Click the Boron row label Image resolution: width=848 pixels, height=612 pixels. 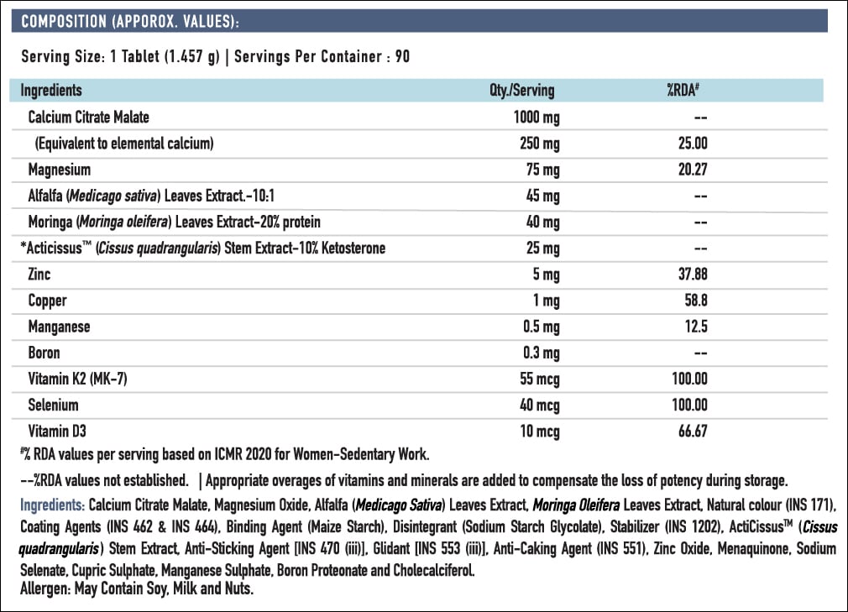[44, 353]
